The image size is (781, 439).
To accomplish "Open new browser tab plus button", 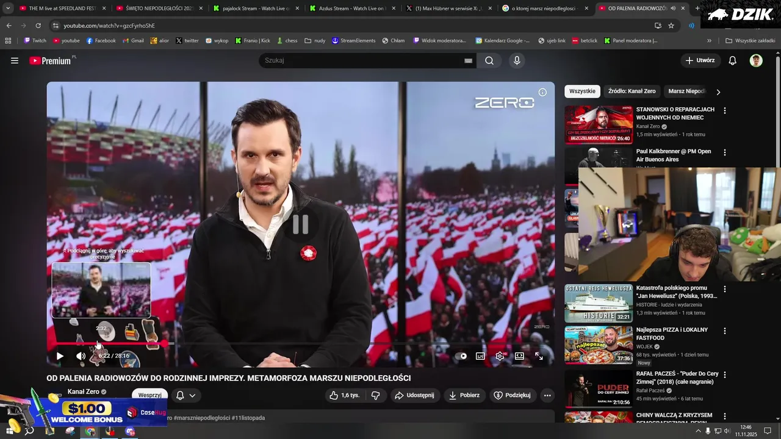I will tap(697, 9).
